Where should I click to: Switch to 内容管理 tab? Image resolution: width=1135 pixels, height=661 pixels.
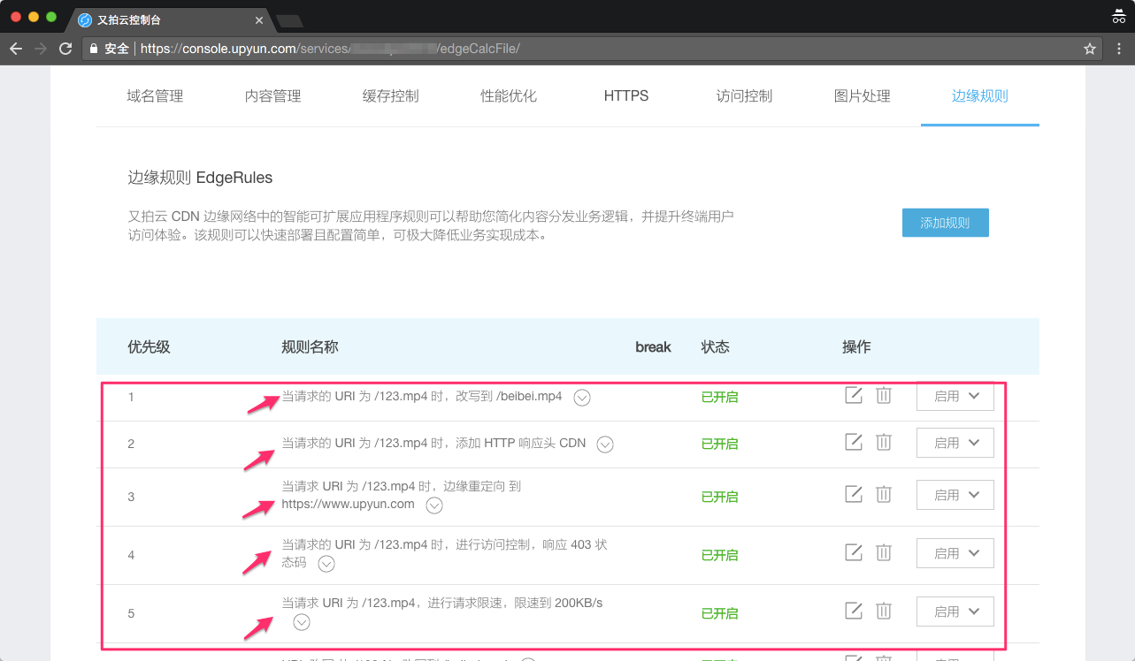(273, 95)
